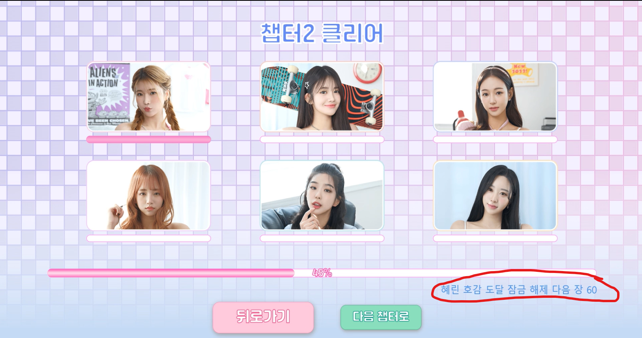The image size is (642, 338).
Task: Click the full pink bar under the braided-hair portrait
Action: coord(148,139)
